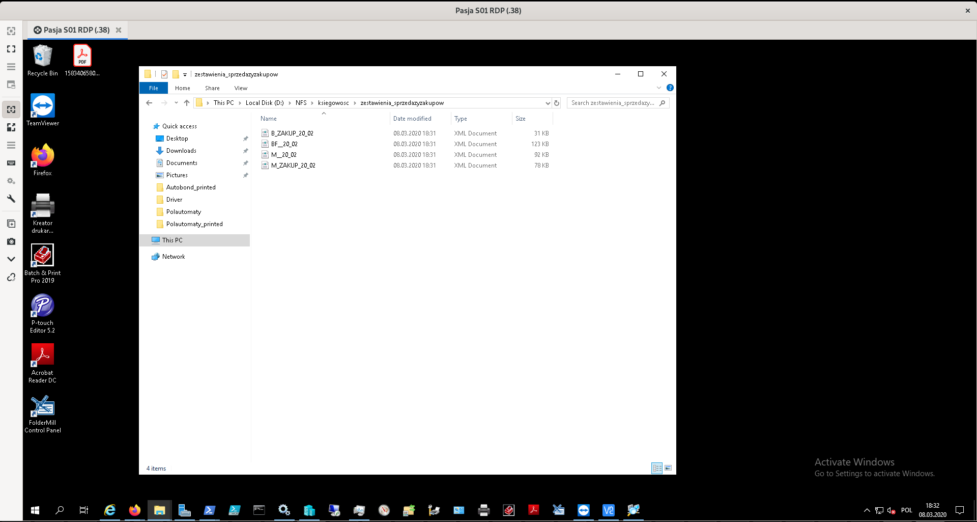Click the Properties checkmark in quick access toolbar
This screenshot has width=977, height=522.
(164, 74)
